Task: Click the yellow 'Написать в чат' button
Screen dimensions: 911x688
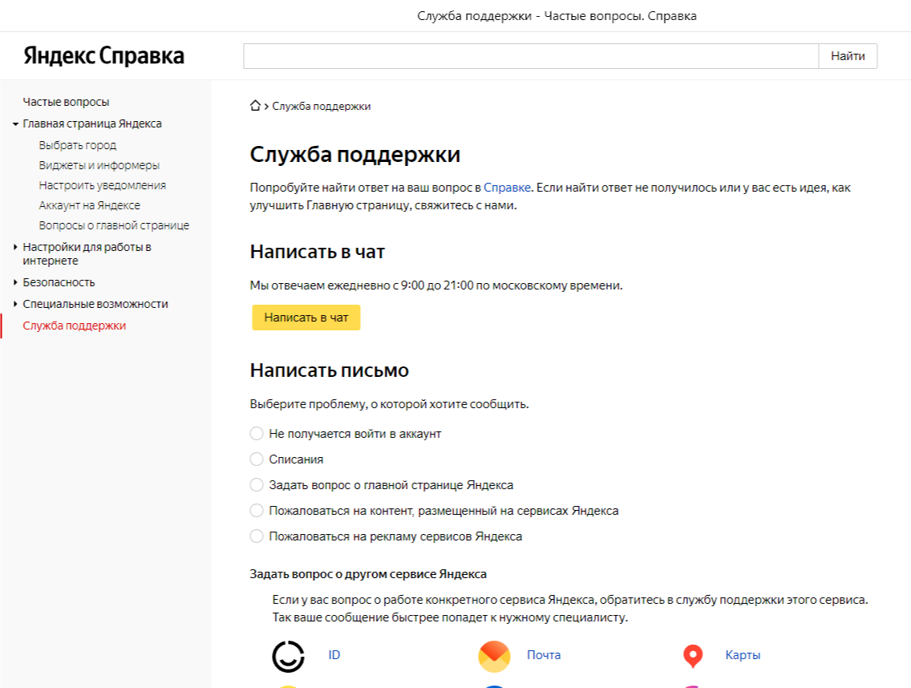Action: [x=306, y=318]
